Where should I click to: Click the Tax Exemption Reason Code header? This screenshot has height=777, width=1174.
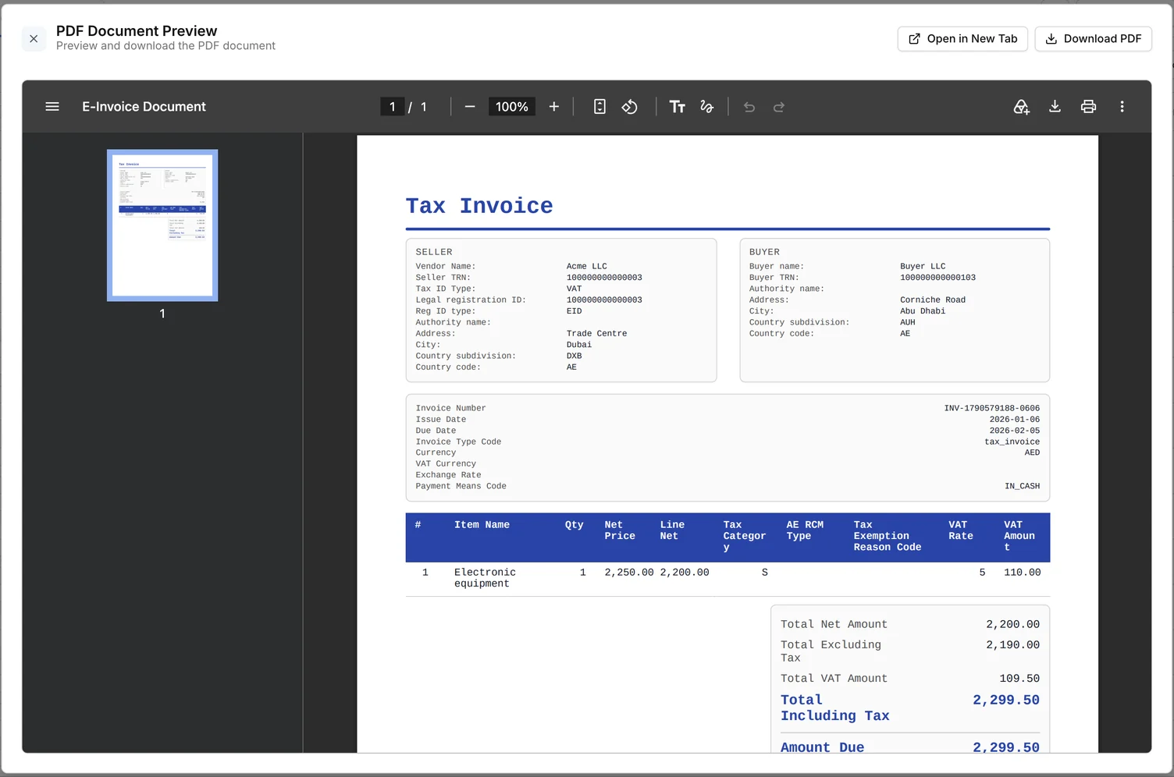[888, 536]
